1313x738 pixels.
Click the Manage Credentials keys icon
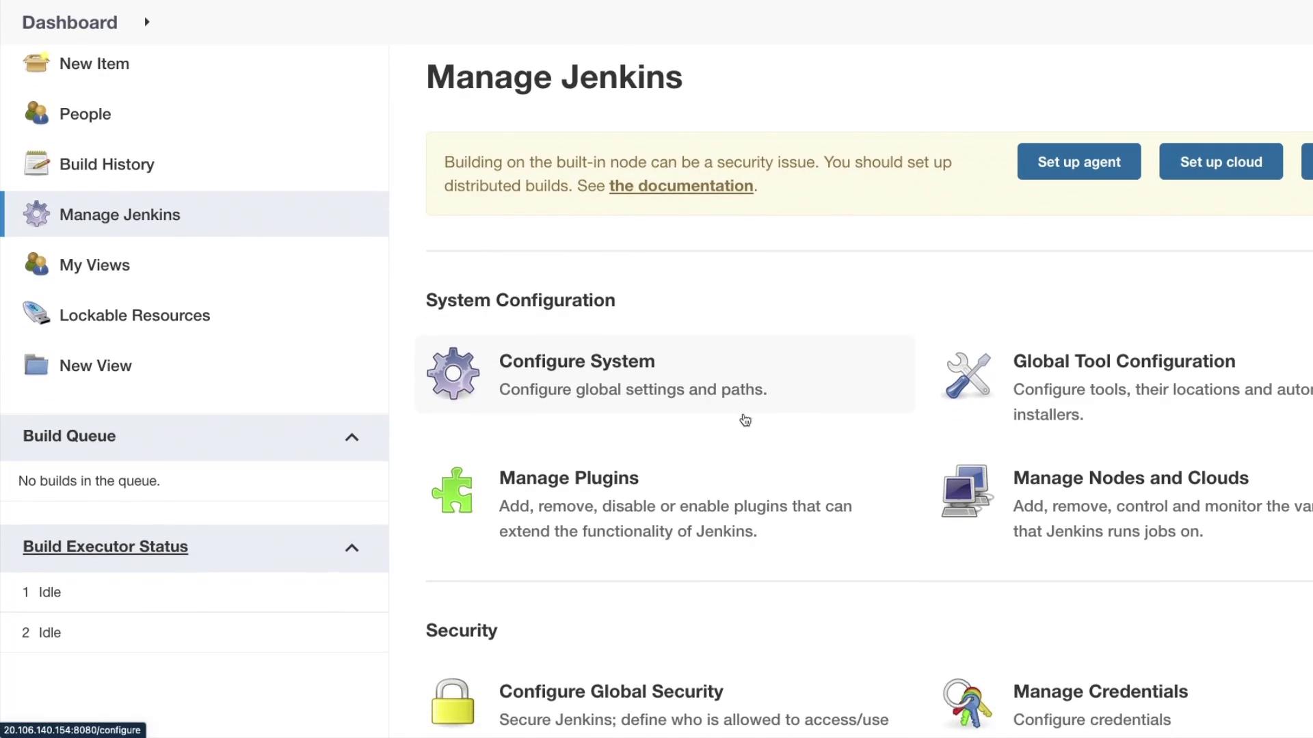point(967,704)
